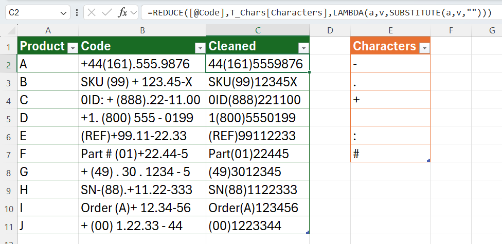Select column D header

330,30
